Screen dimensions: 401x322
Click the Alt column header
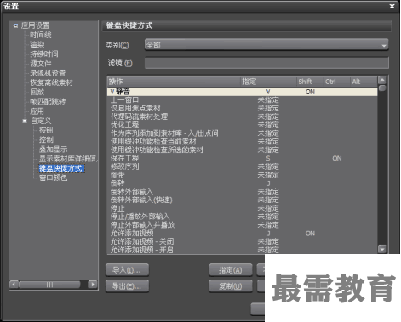coord(364,82)
